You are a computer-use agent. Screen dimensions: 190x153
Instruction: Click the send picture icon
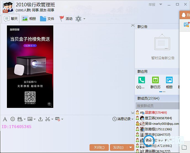(x=30, y=119)
